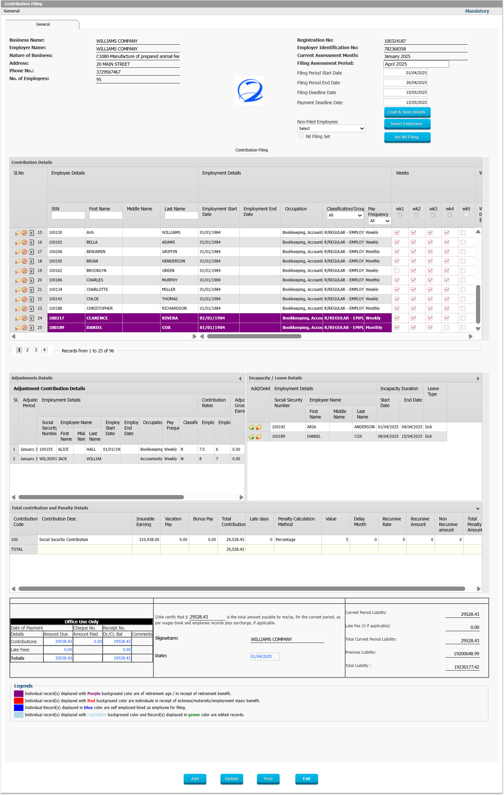This screenshot has width=504, height=795.
Task: Click the Load & Save details button
Action: click(407, 112)
